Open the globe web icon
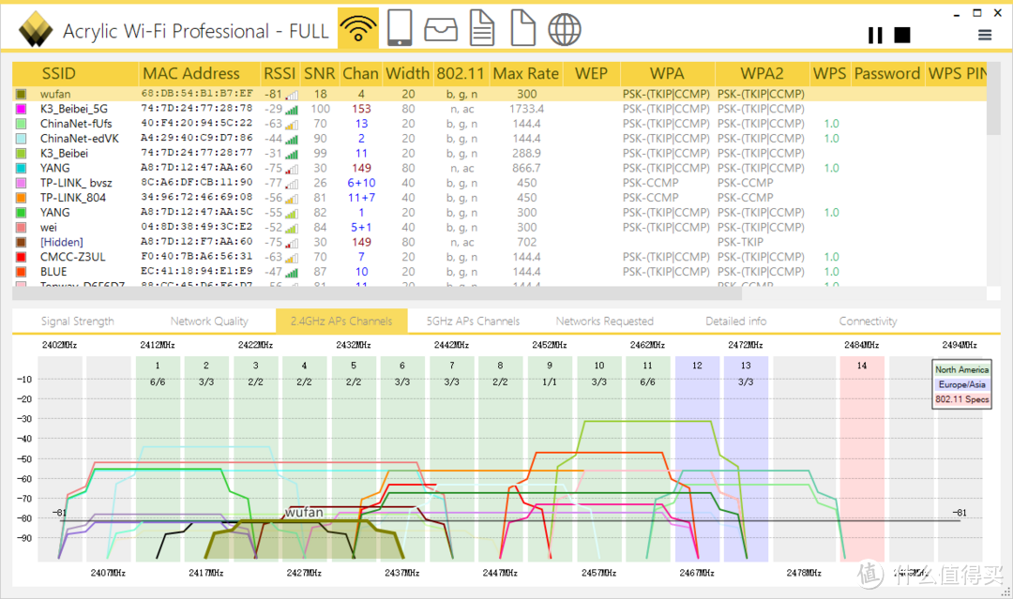 (564, 30)
